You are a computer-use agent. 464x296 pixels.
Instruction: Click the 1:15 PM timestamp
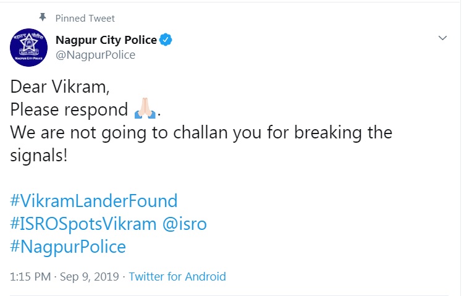(x=30, y=277)
